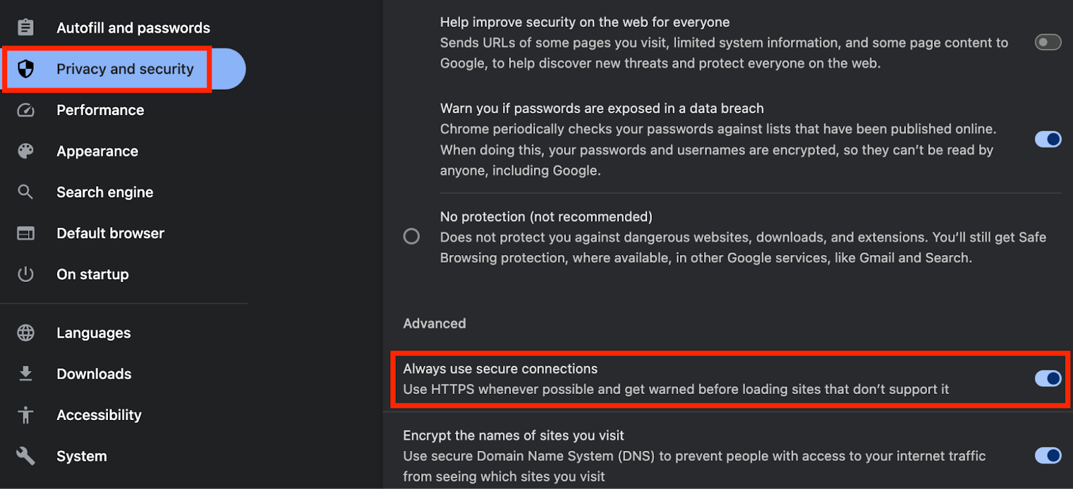Go to Downloads settings page
Screen dimensions: 1073x489
(x=95, y=374)
